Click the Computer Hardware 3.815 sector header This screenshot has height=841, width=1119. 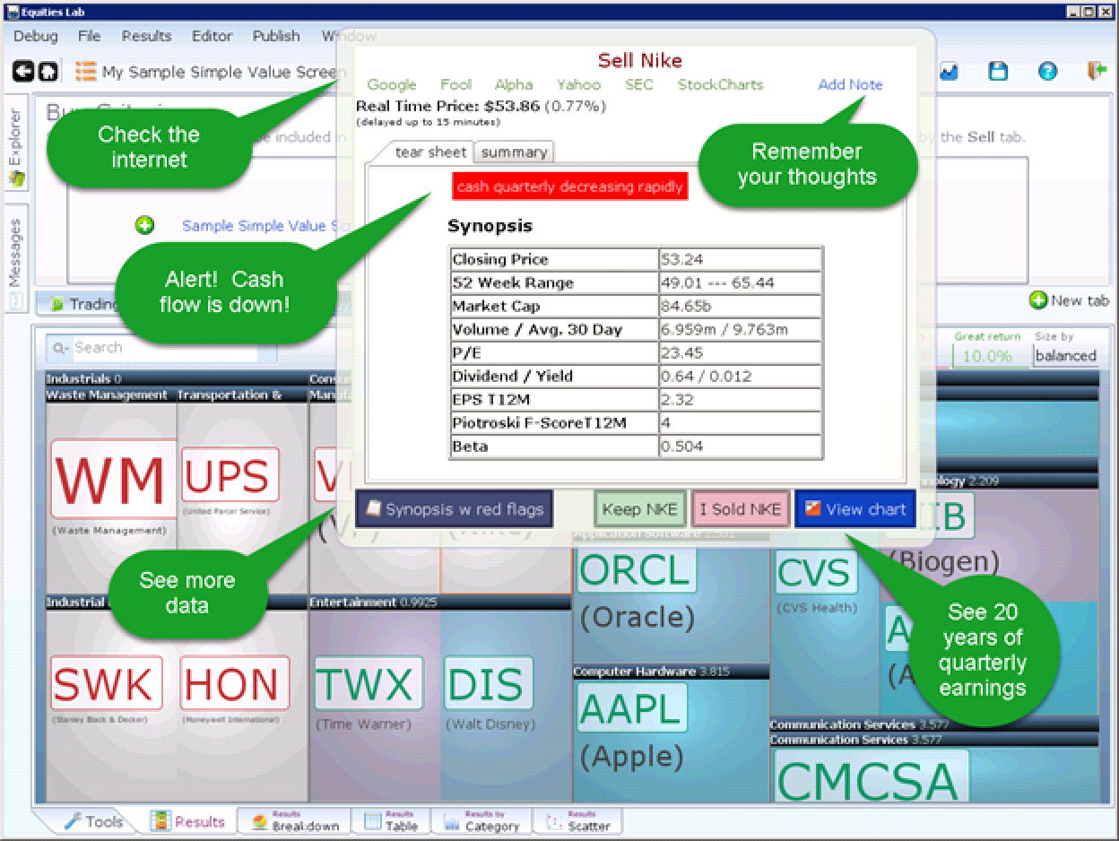coord(671,671)
